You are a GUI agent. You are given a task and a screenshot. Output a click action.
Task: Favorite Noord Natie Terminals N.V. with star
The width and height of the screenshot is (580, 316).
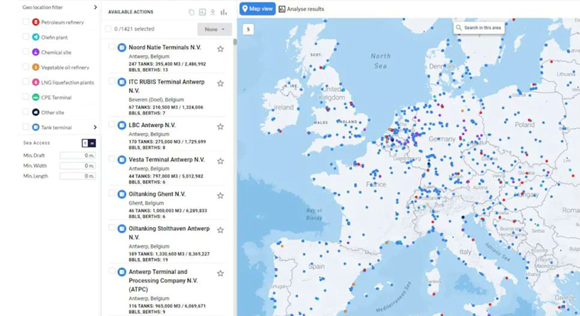click(x=220, y=49)
